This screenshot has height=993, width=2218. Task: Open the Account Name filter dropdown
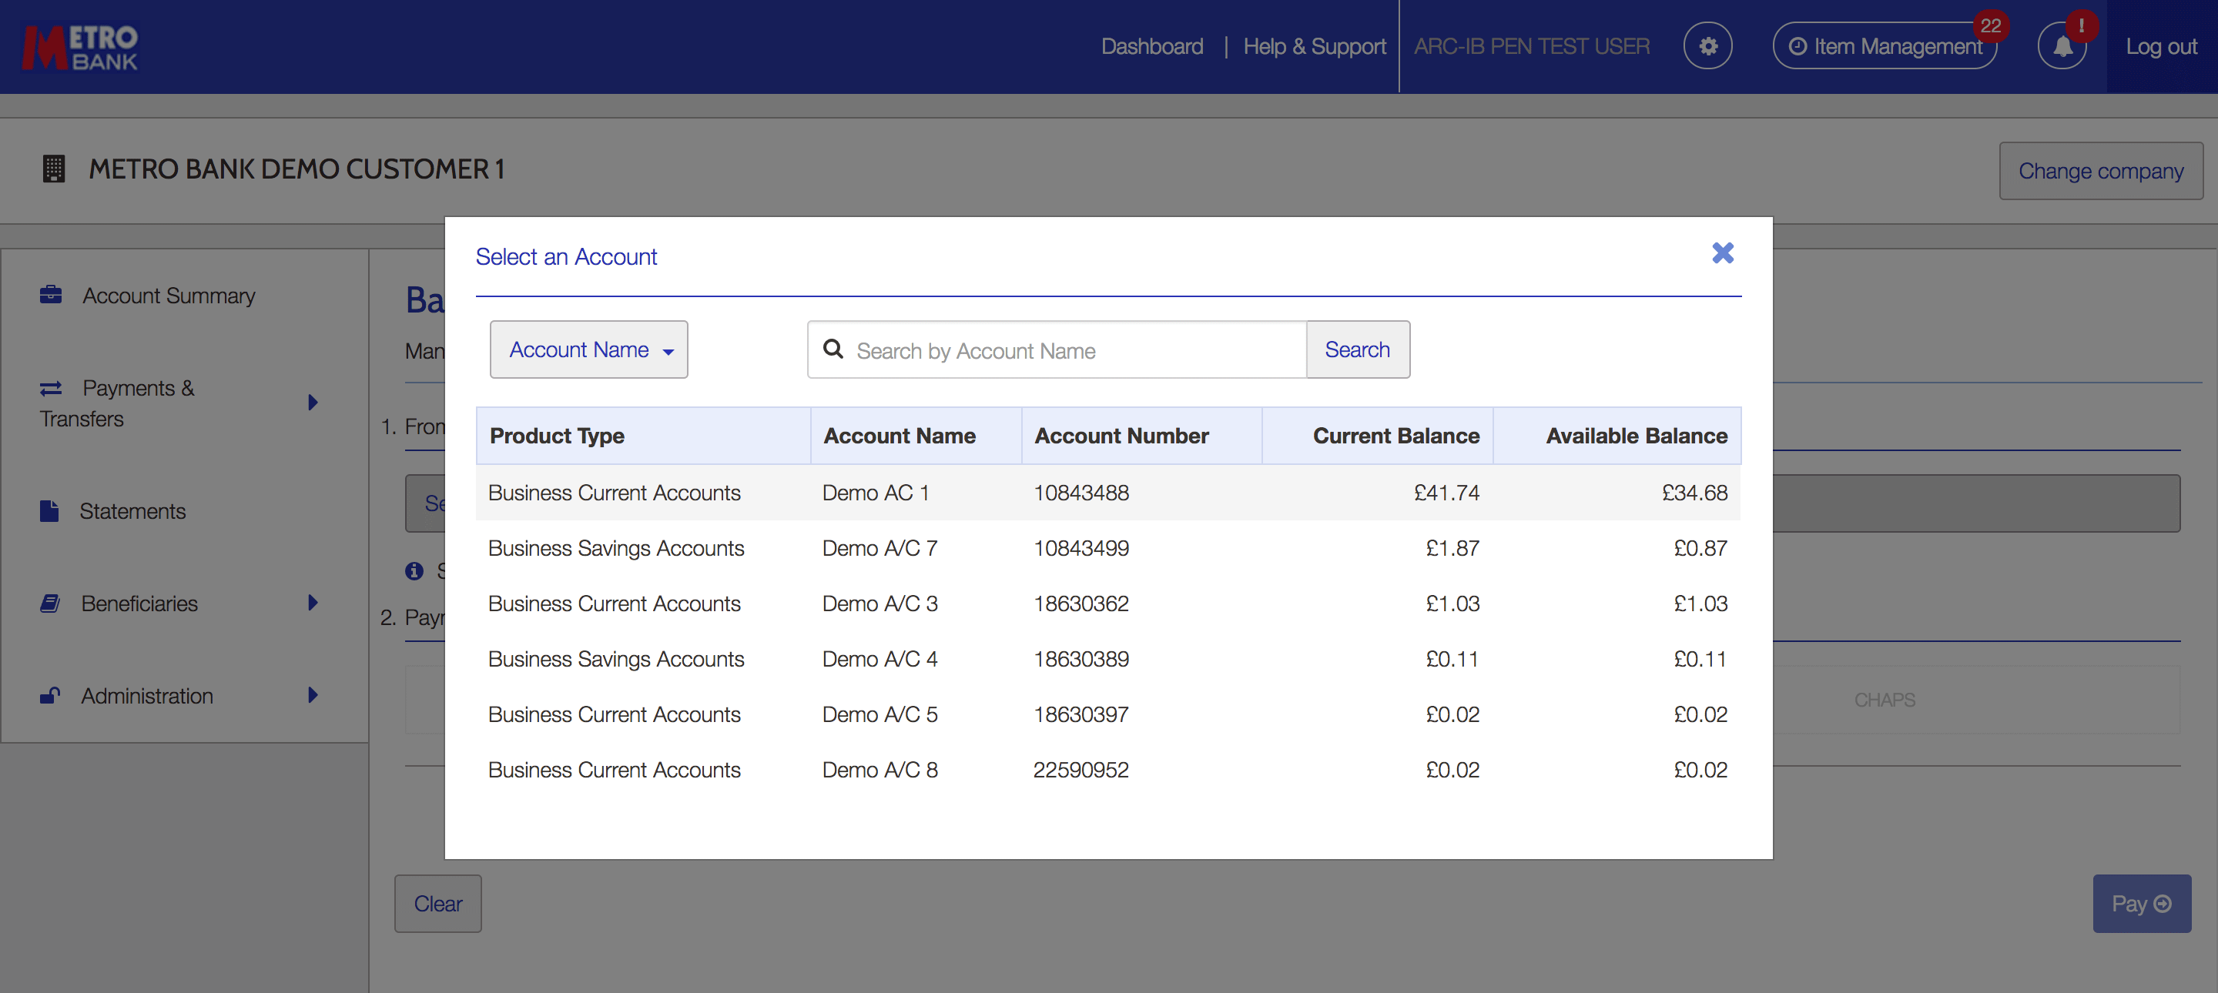[589, 349]
